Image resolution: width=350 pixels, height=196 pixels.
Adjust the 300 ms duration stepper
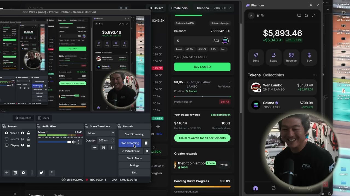point(112,140)
